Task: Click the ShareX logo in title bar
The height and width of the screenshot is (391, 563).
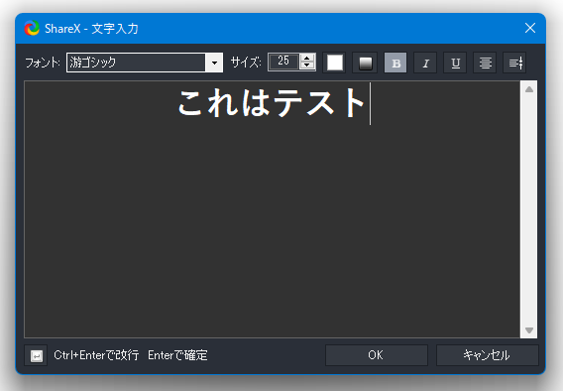Action: (x=32, y=28)
